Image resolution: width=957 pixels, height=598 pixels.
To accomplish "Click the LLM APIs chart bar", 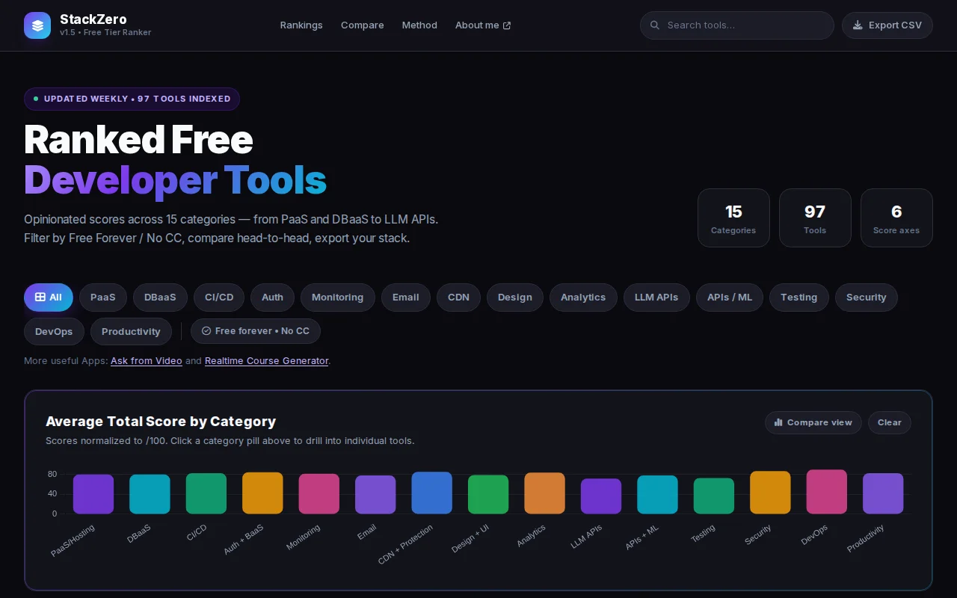I will 601,496.
